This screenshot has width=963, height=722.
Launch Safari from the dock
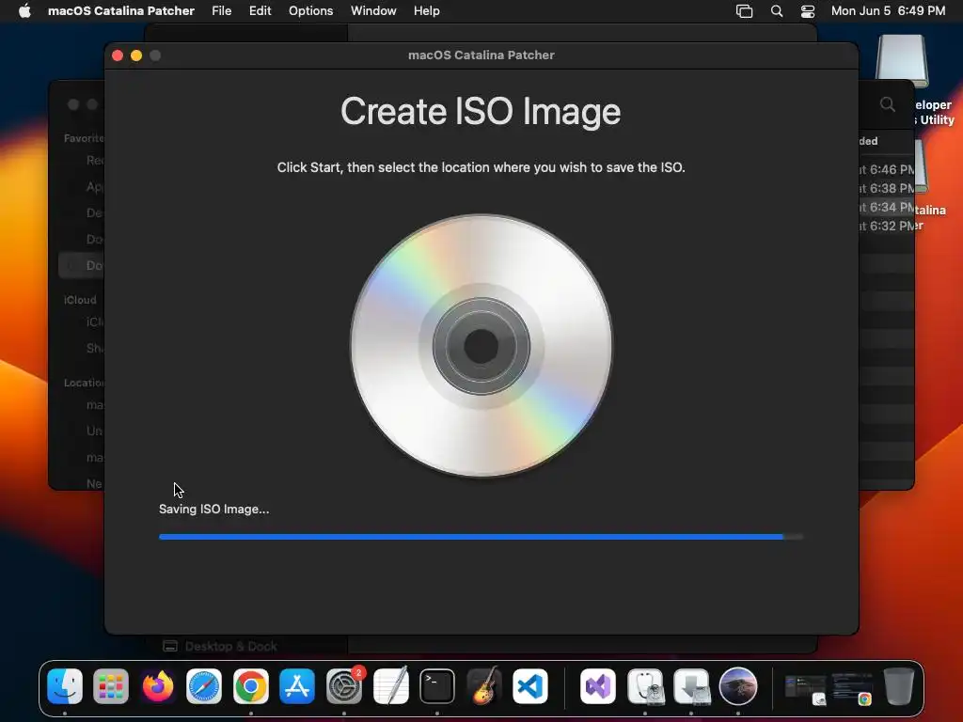coord(204,685)
